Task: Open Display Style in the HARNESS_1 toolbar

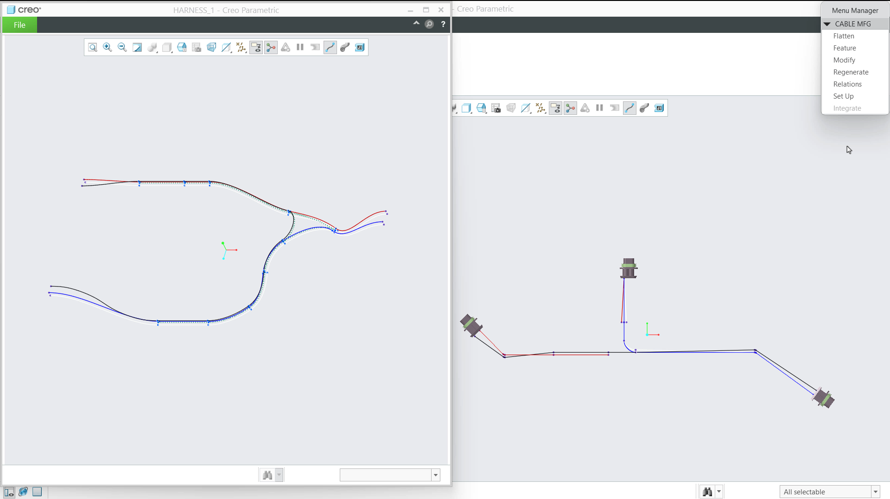Action: coord(167,47)
